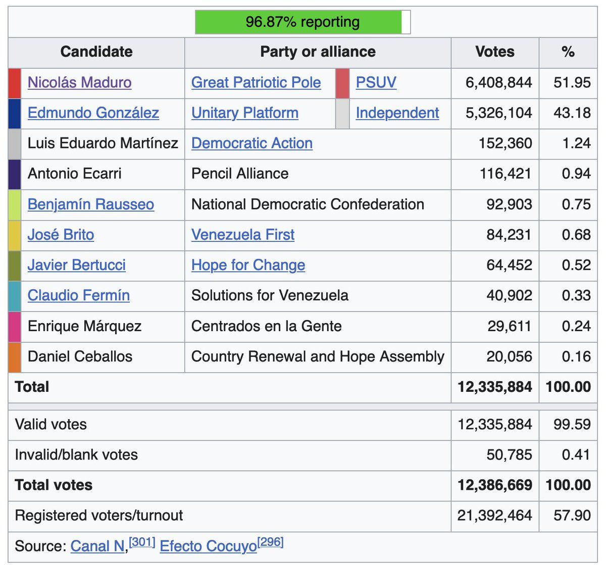The height and width of the screenshot is (565, 606).
Task: Follow the PSUV party link
Action: pyautogui.click(x=376, y=82)
